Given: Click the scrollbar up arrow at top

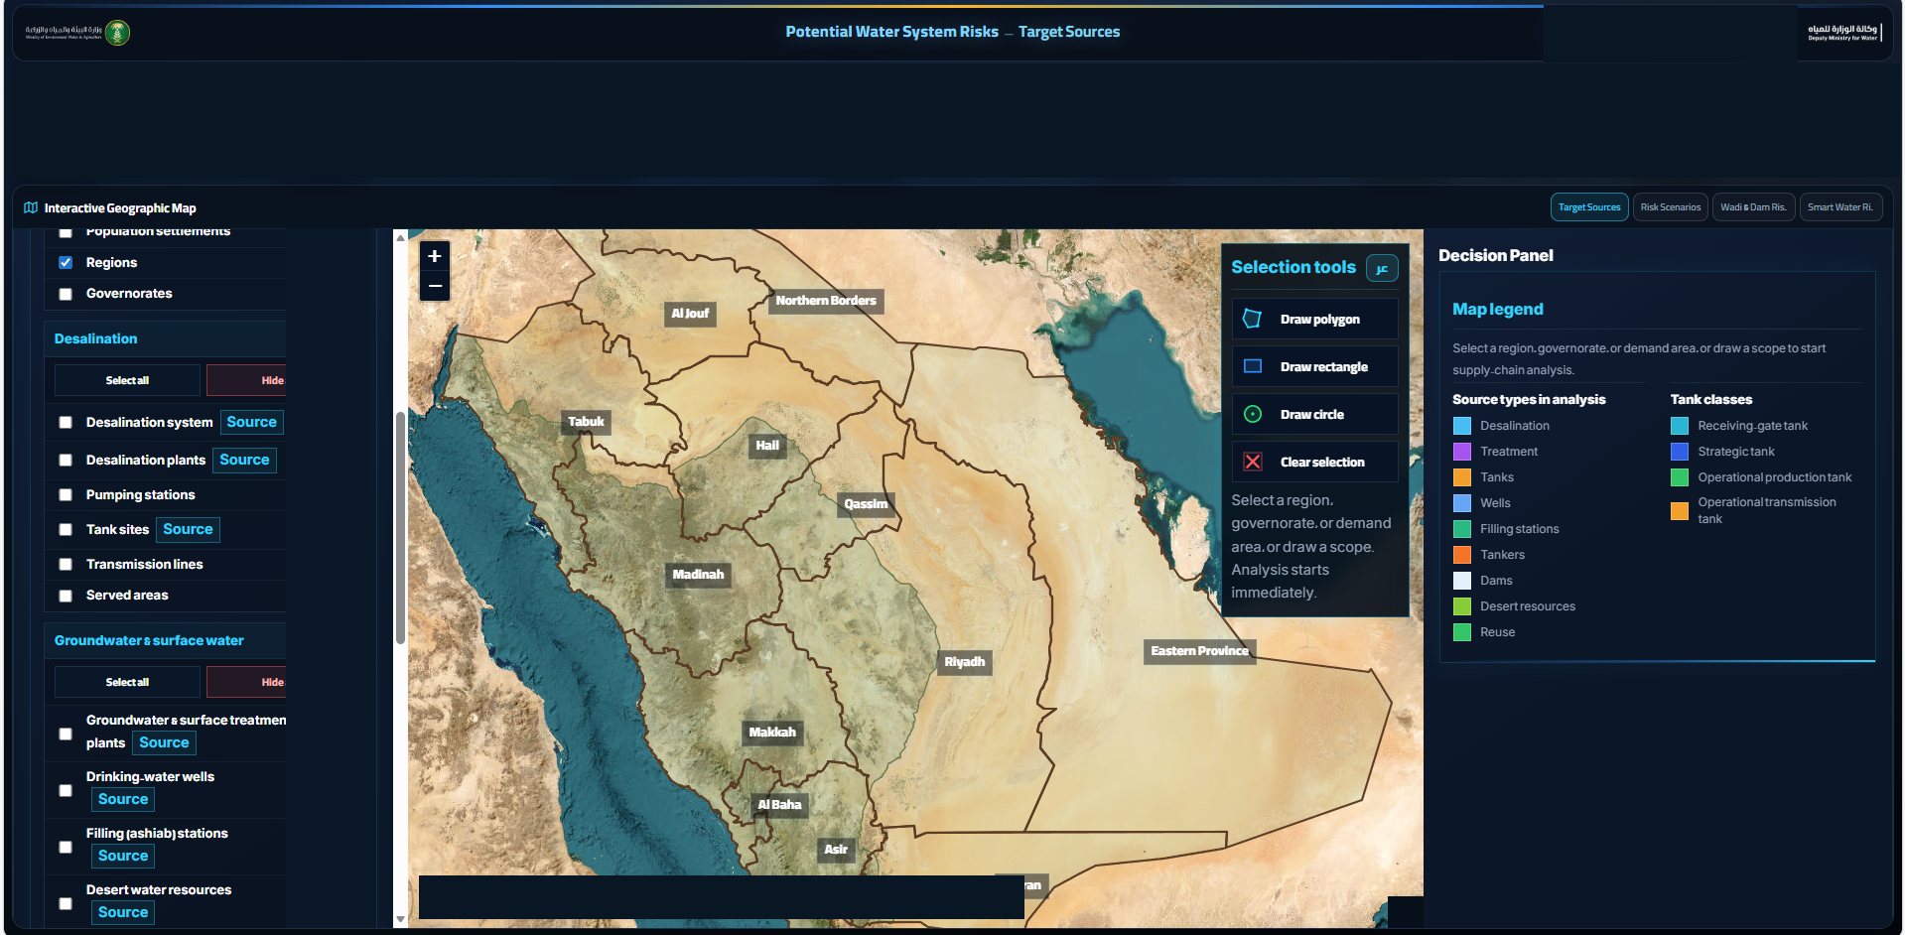Looking at the screenshot, I should (400, 237).
